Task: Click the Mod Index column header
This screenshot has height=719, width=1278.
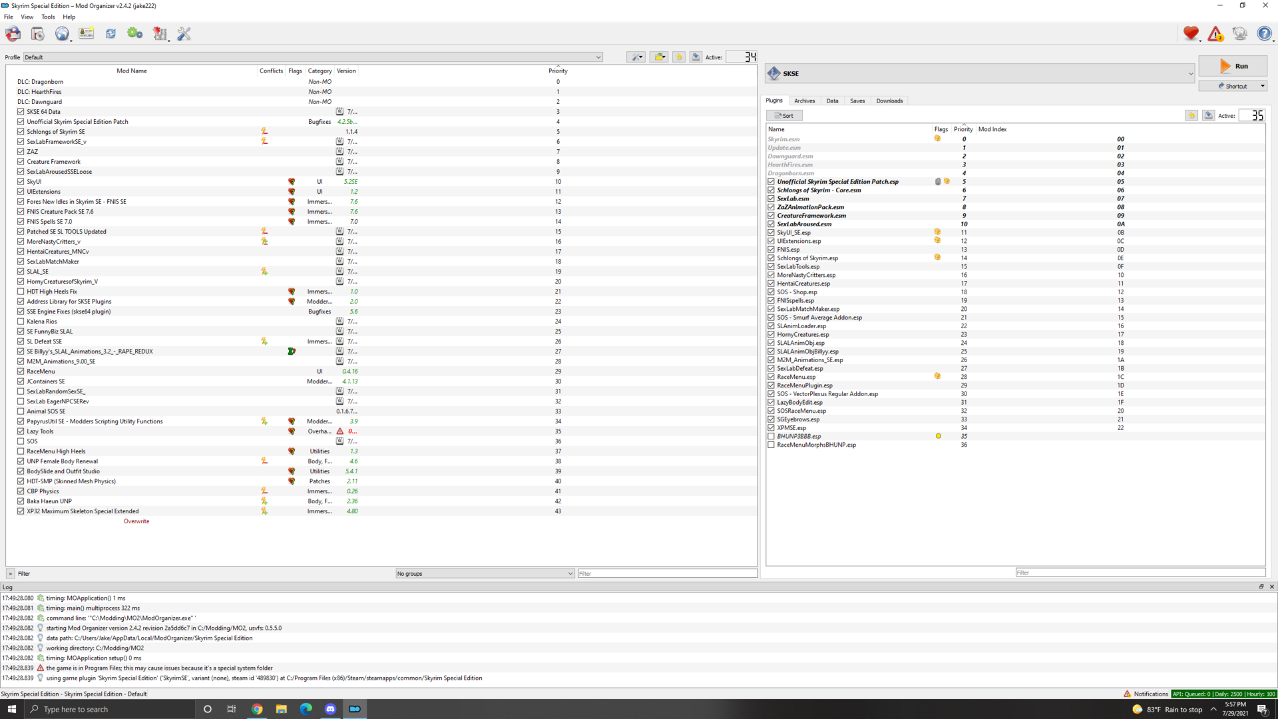Action: point(992,129)
